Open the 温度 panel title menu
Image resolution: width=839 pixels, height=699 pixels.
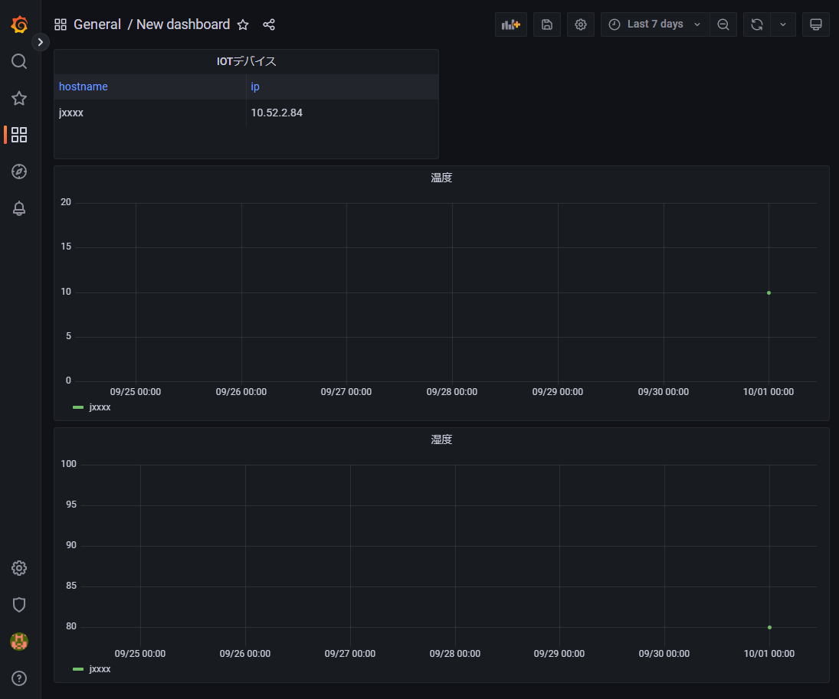(441, 178)
